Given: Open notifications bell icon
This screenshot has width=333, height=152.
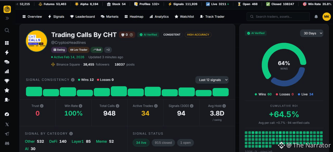Looking at the screenshot, I should (x=316, y=17).
